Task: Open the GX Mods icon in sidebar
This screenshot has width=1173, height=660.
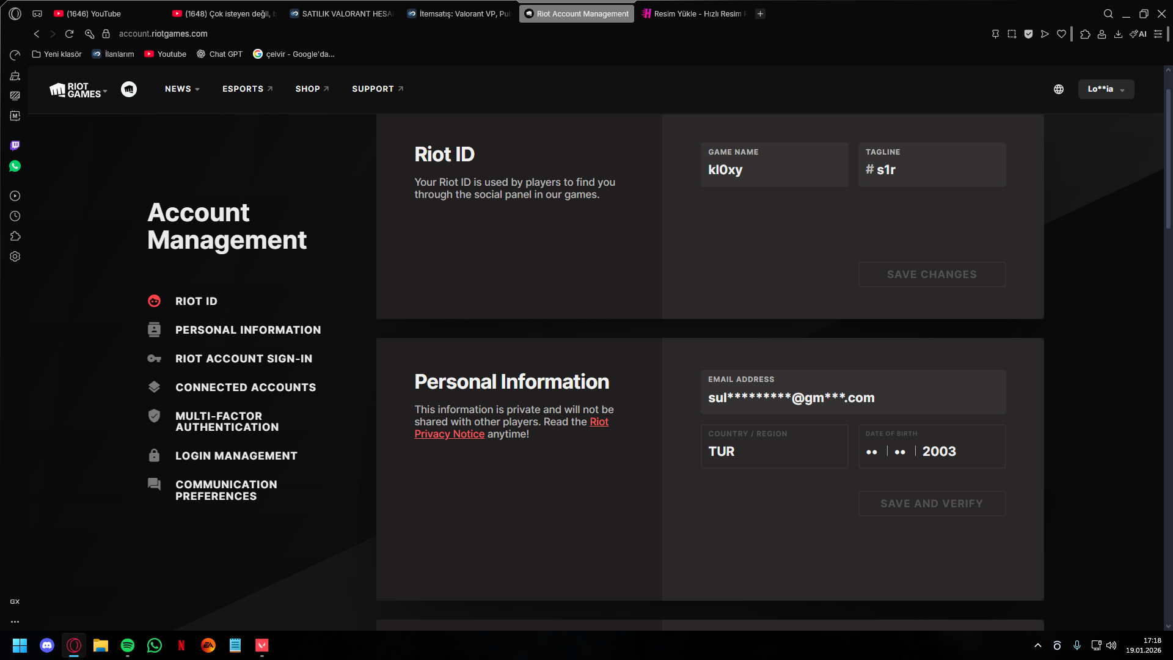Action: [x=15, y=116]
